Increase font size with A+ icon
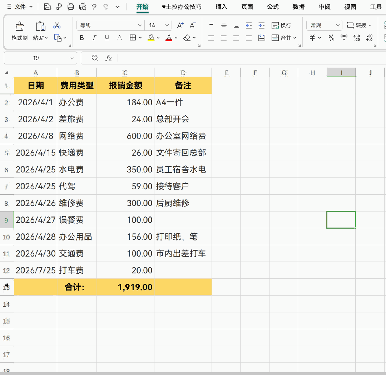Viewport: 386px width, 375px height. point(180,25)
